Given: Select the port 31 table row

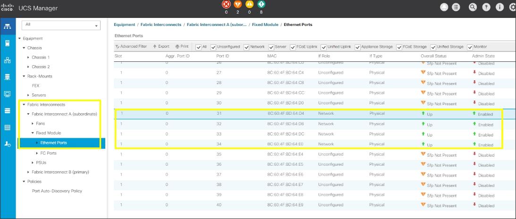Looking at the screenshot, I should pyautogui.click(x=314, y=114).
